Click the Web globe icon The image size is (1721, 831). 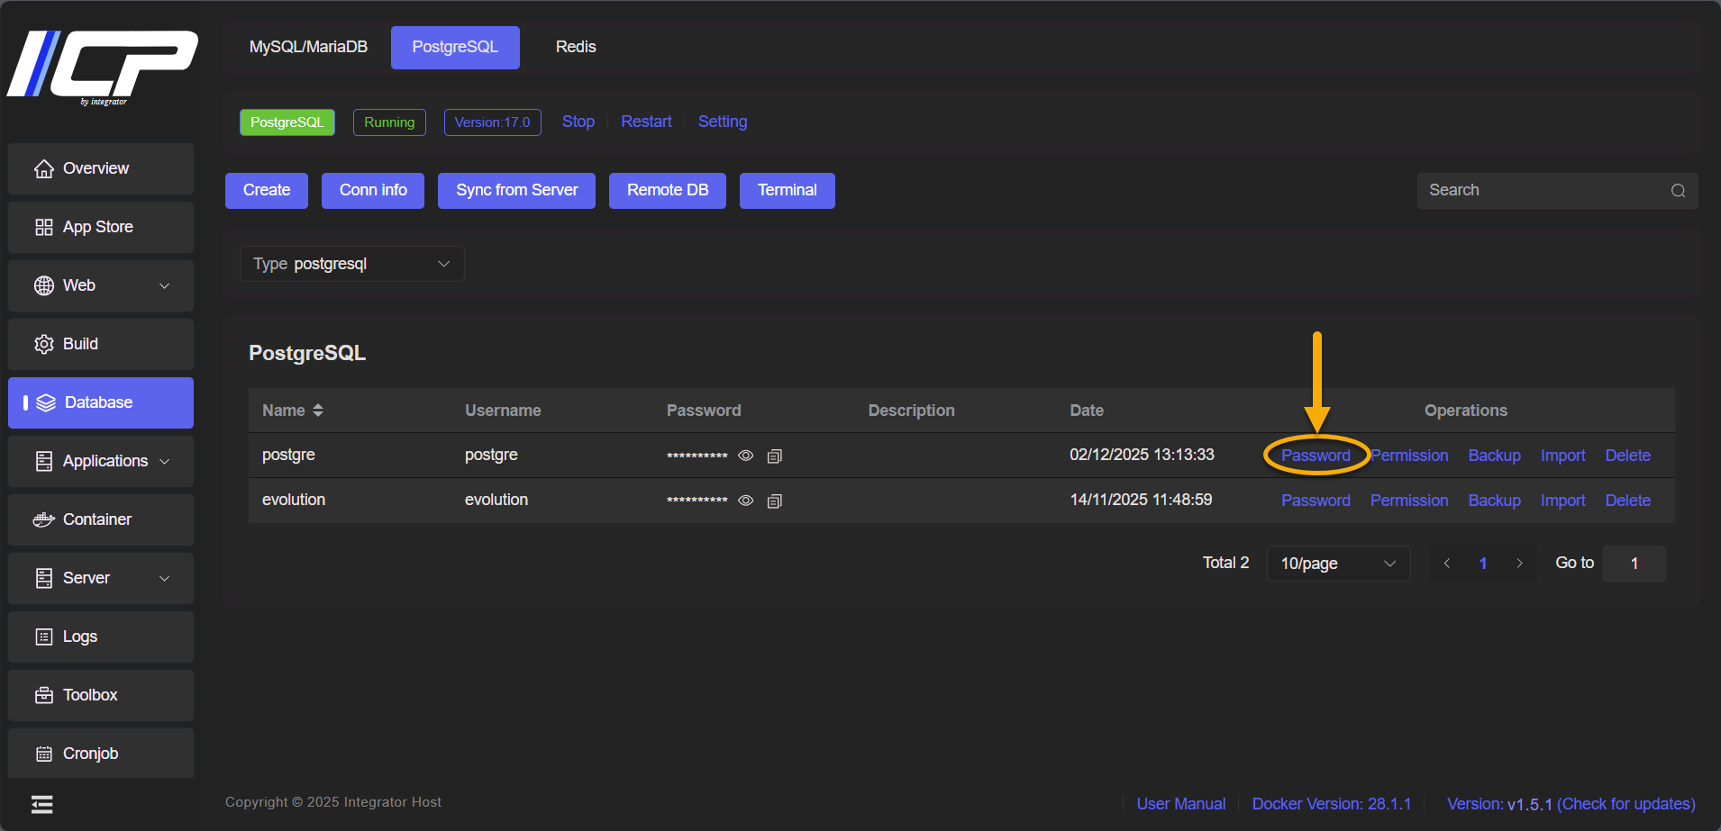43,285
